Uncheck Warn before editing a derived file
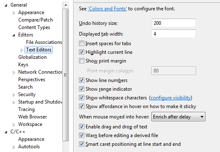This screenshot has height=152, width=220. point(81,135)
